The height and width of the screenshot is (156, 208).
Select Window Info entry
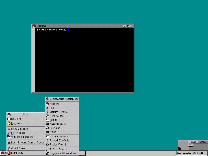point(62,116)
